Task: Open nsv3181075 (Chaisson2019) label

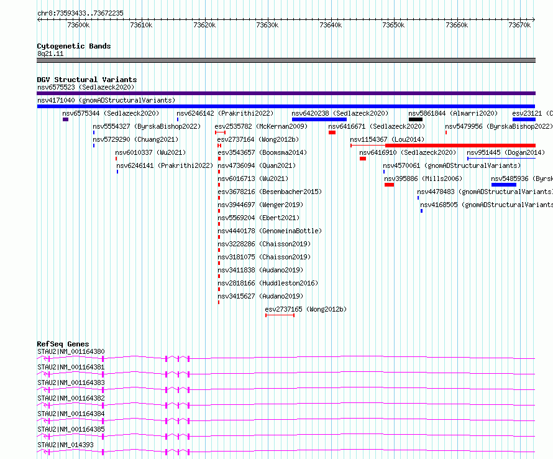Action: click(264, 257)
